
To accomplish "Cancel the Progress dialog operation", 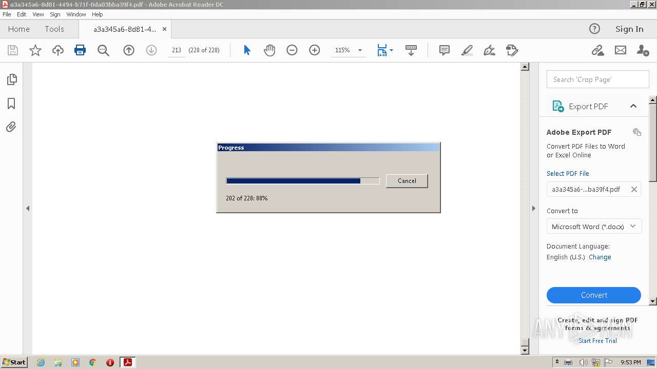I will [407, 181].
